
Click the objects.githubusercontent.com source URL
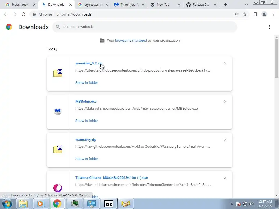point(142,70)
